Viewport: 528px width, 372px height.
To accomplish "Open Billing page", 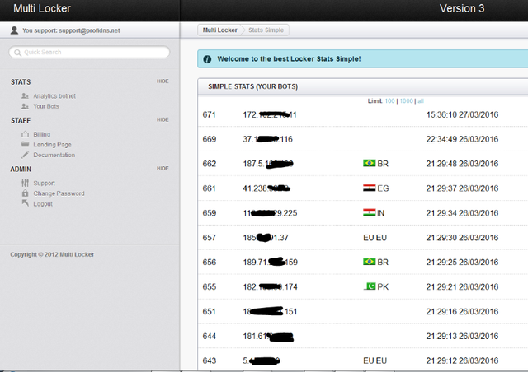I will click(x=42, y=134).
